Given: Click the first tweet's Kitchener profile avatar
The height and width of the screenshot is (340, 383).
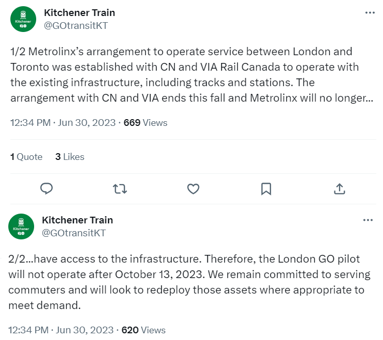Looking at the screenshot, I should pos(23,19).
